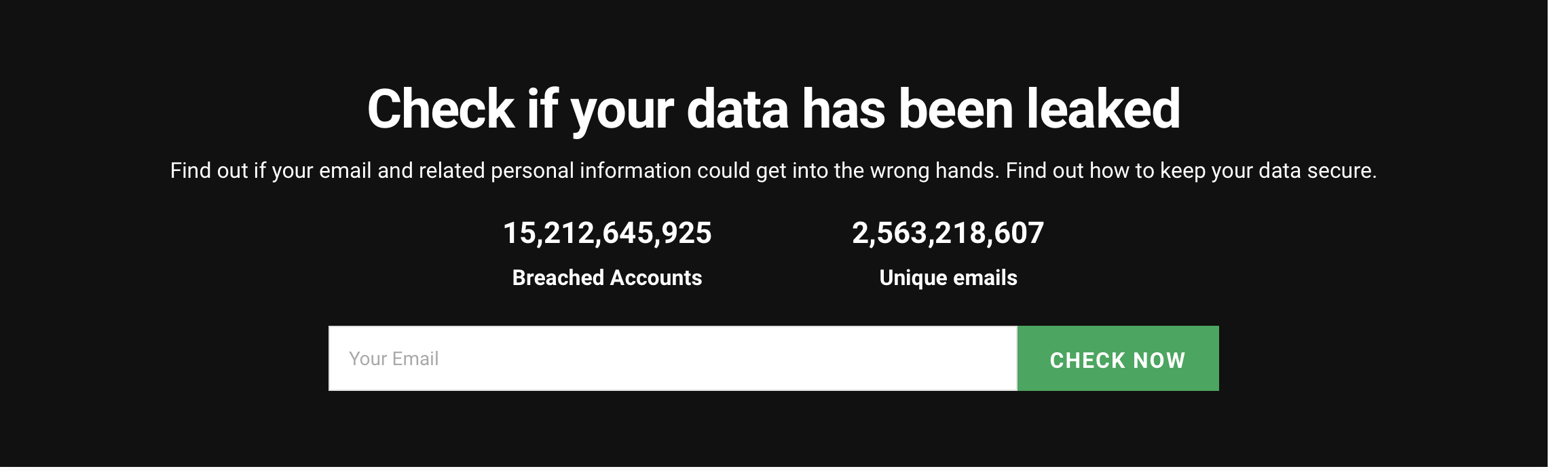
Task: Click the phrase 'wrong hands' in the subtitle
Action: pos(935,170)
